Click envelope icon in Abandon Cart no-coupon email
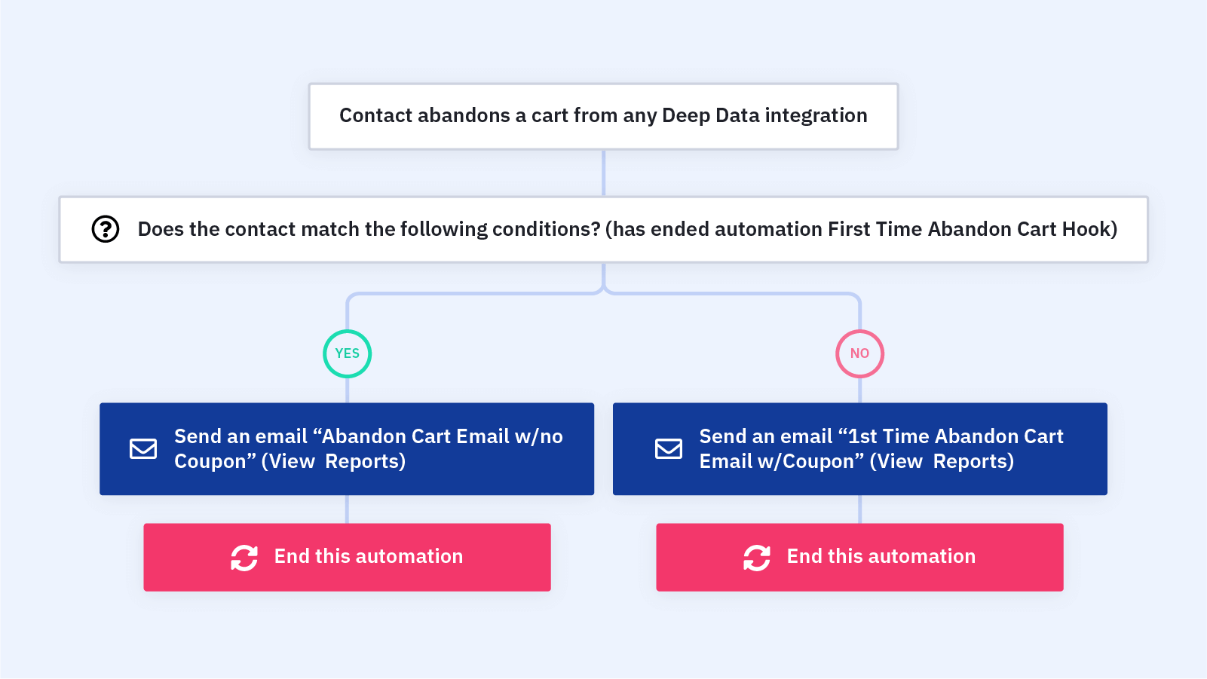Viewport: 1207px width, 679px height. point(143,449)
